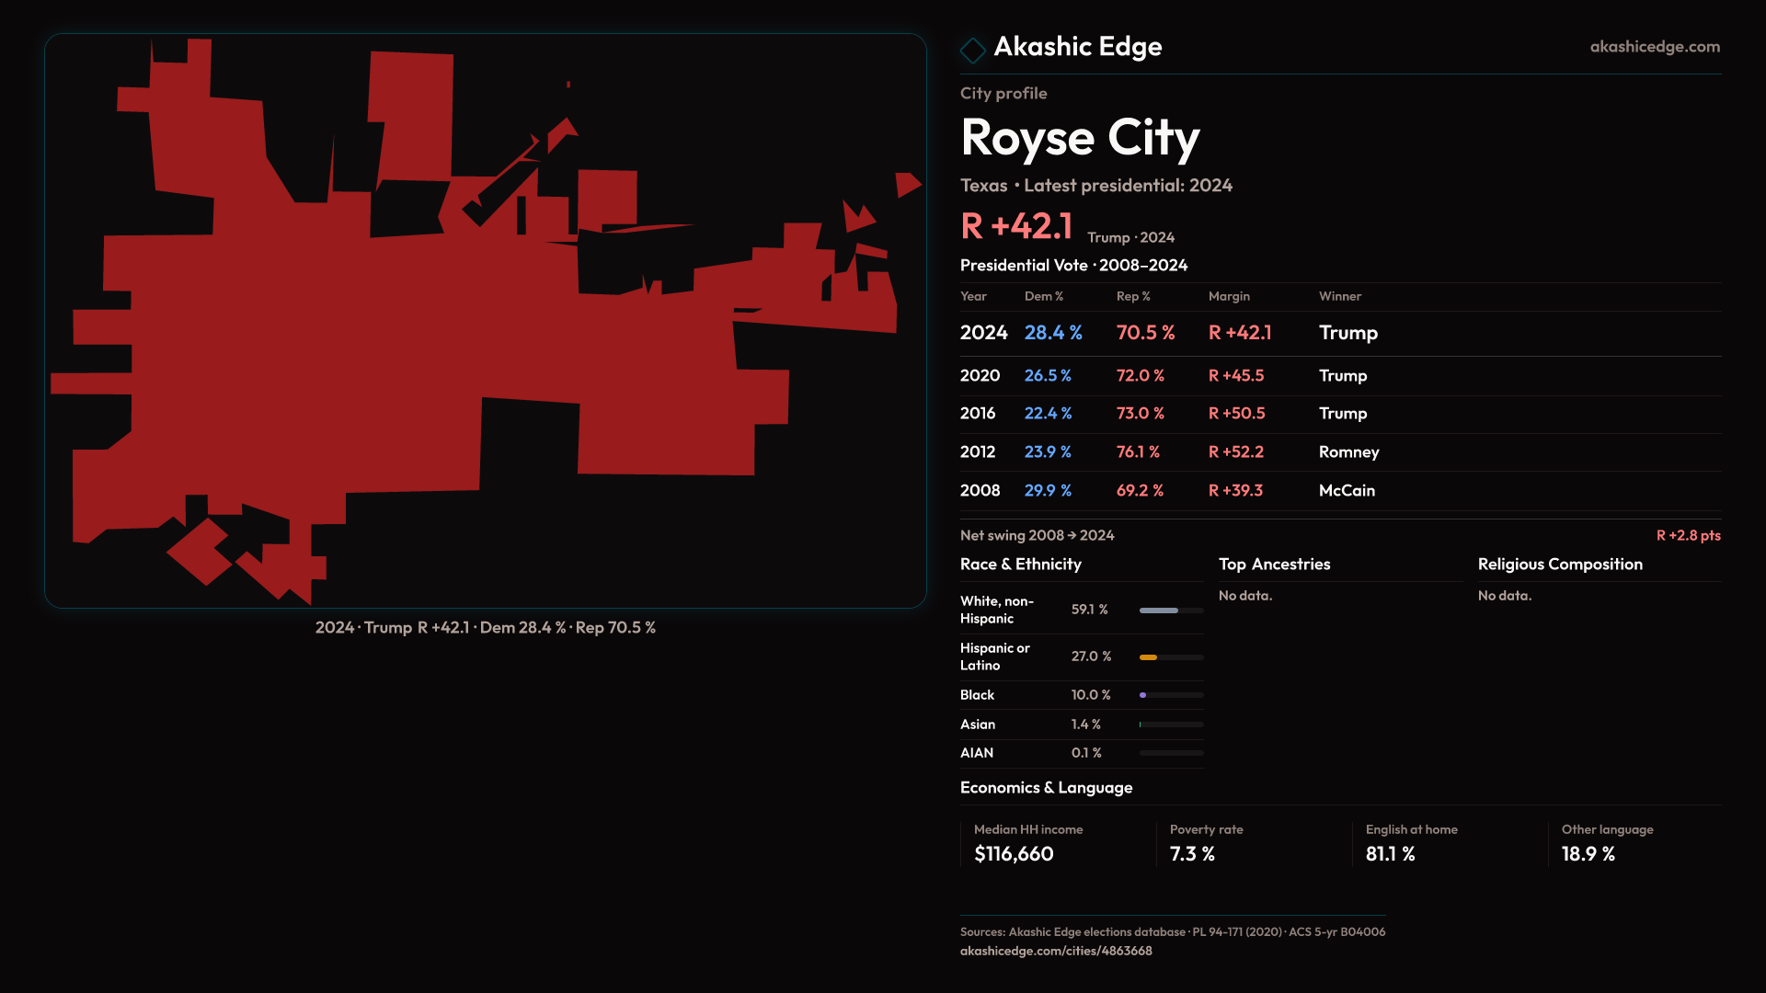Select the 2020 election year row
The image size is (1766, 993).
(1339, 376)
